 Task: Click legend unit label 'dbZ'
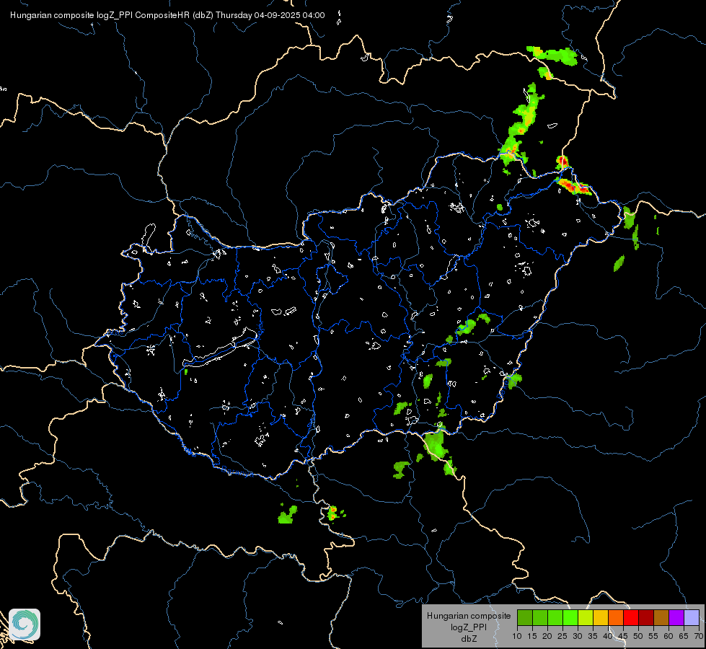[x=469, y=639]
